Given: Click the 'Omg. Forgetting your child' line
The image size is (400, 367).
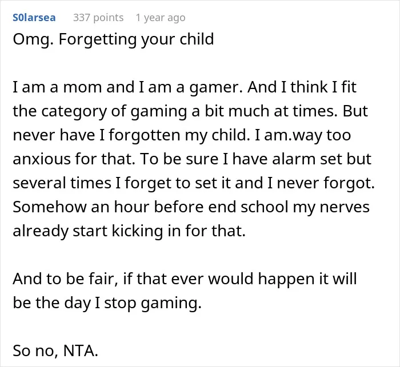Looking at the screenshot, I should (x=113, y=39).
